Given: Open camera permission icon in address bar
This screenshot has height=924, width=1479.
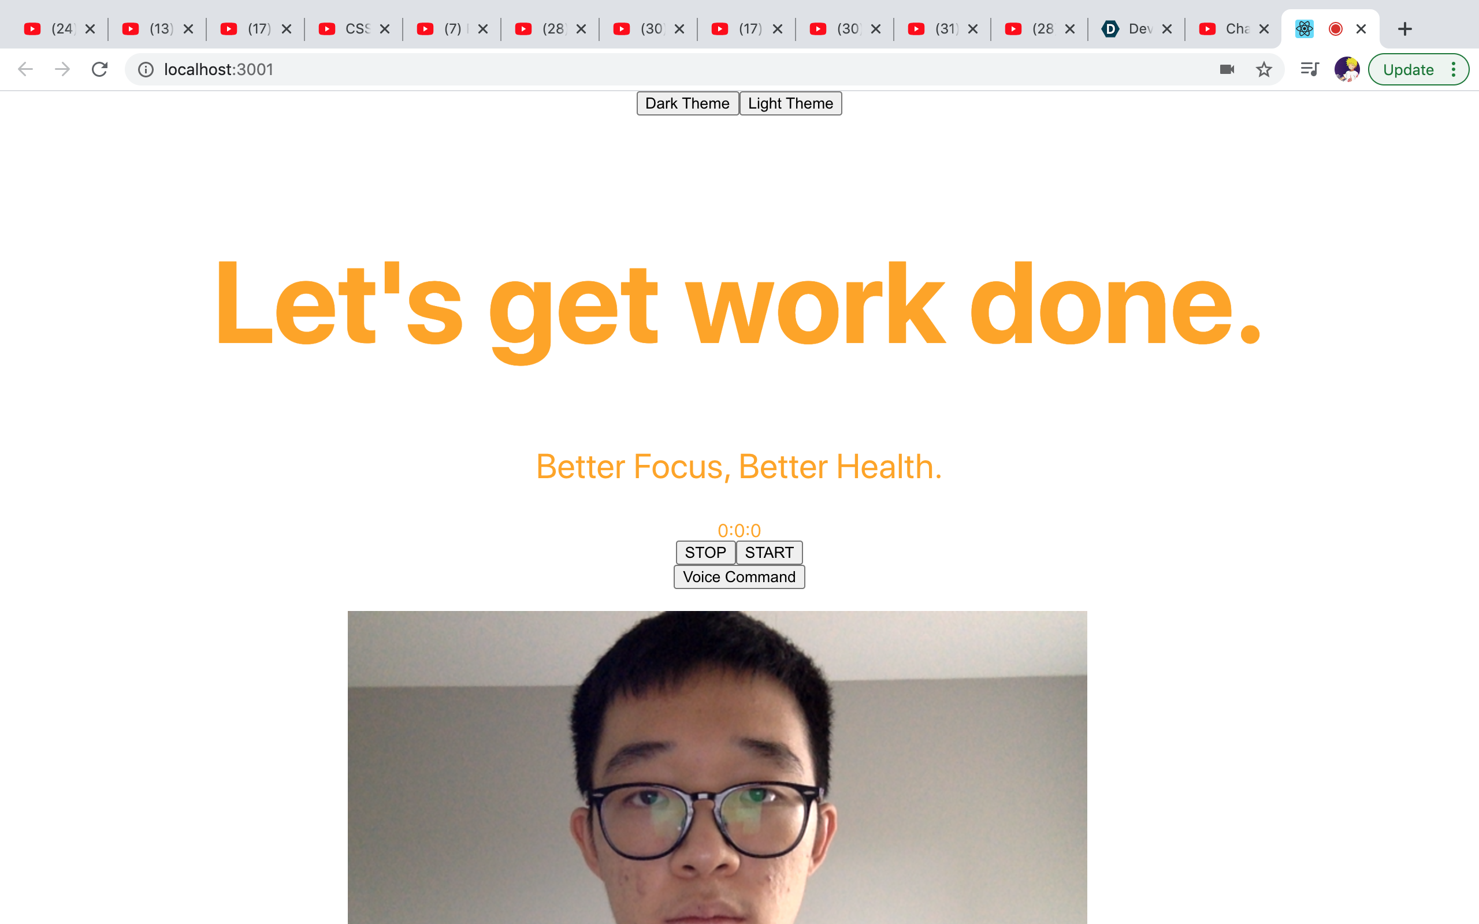Looking at the screenshot, I should 1227,70.
